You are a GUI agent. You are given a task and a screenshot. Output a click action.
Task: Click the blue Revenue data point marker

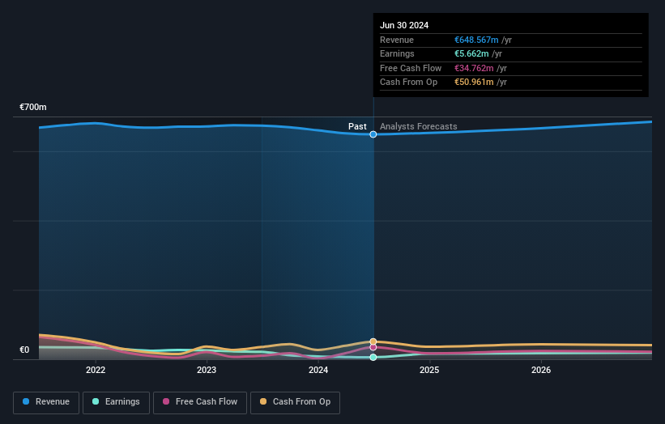coord(373,134)
